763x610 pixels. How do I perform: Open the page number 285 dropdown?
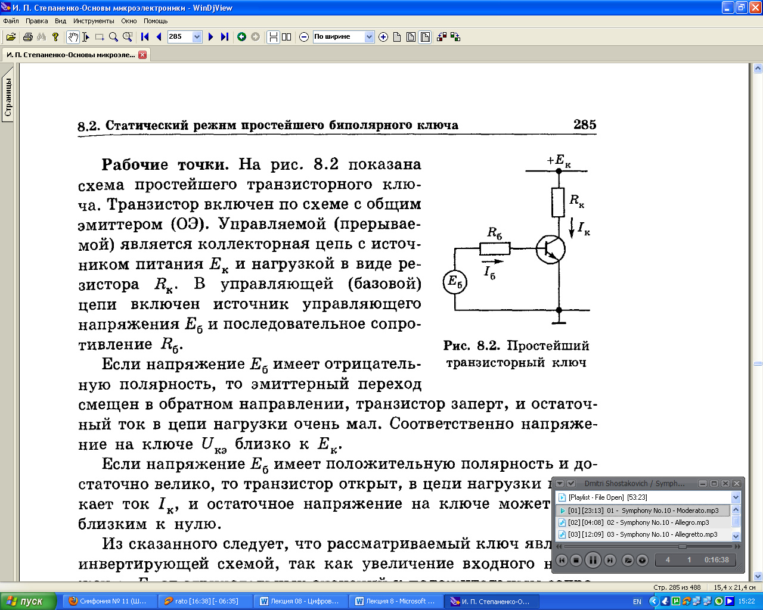coord(197,37)
